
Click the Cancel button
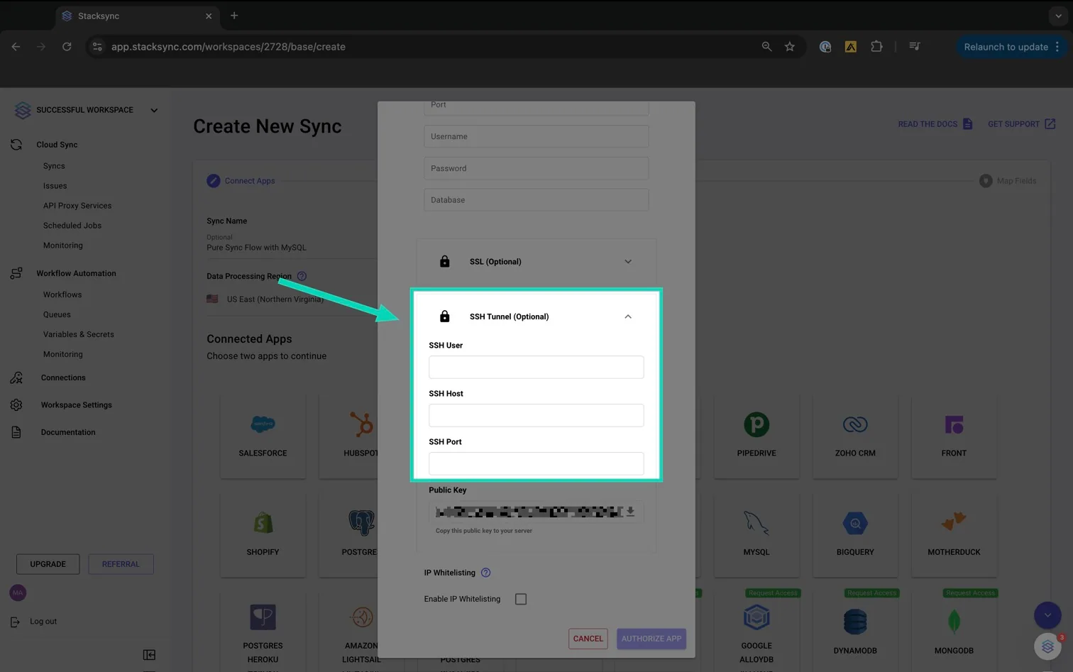coord(588,639)
